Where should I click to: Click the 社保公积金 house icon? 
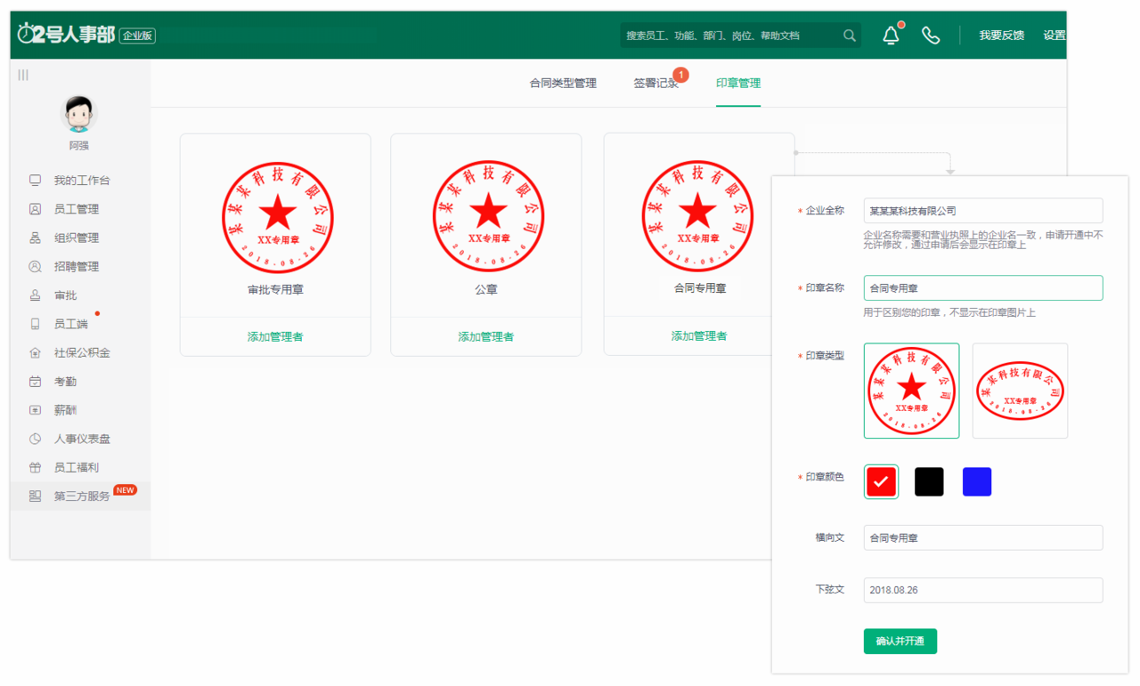(x=36, y=352)
